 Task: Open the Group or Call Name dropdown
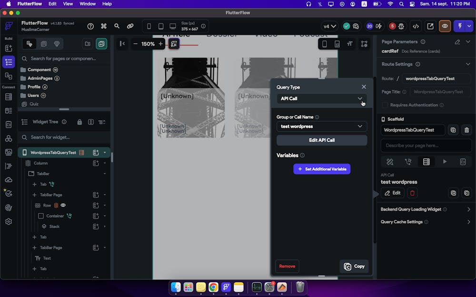(x=321, y=126)
